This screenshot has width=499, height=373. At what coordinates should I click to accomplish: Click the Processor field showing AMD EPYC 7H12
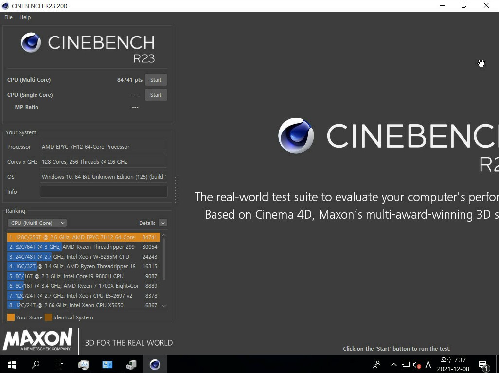[x=104, y=147]
